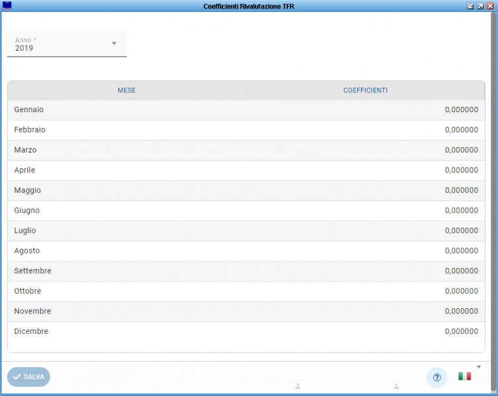498x396 pixels.
Task: Edit the Febbraio coefficient value 0,000000
Action: tap(462, 130)
